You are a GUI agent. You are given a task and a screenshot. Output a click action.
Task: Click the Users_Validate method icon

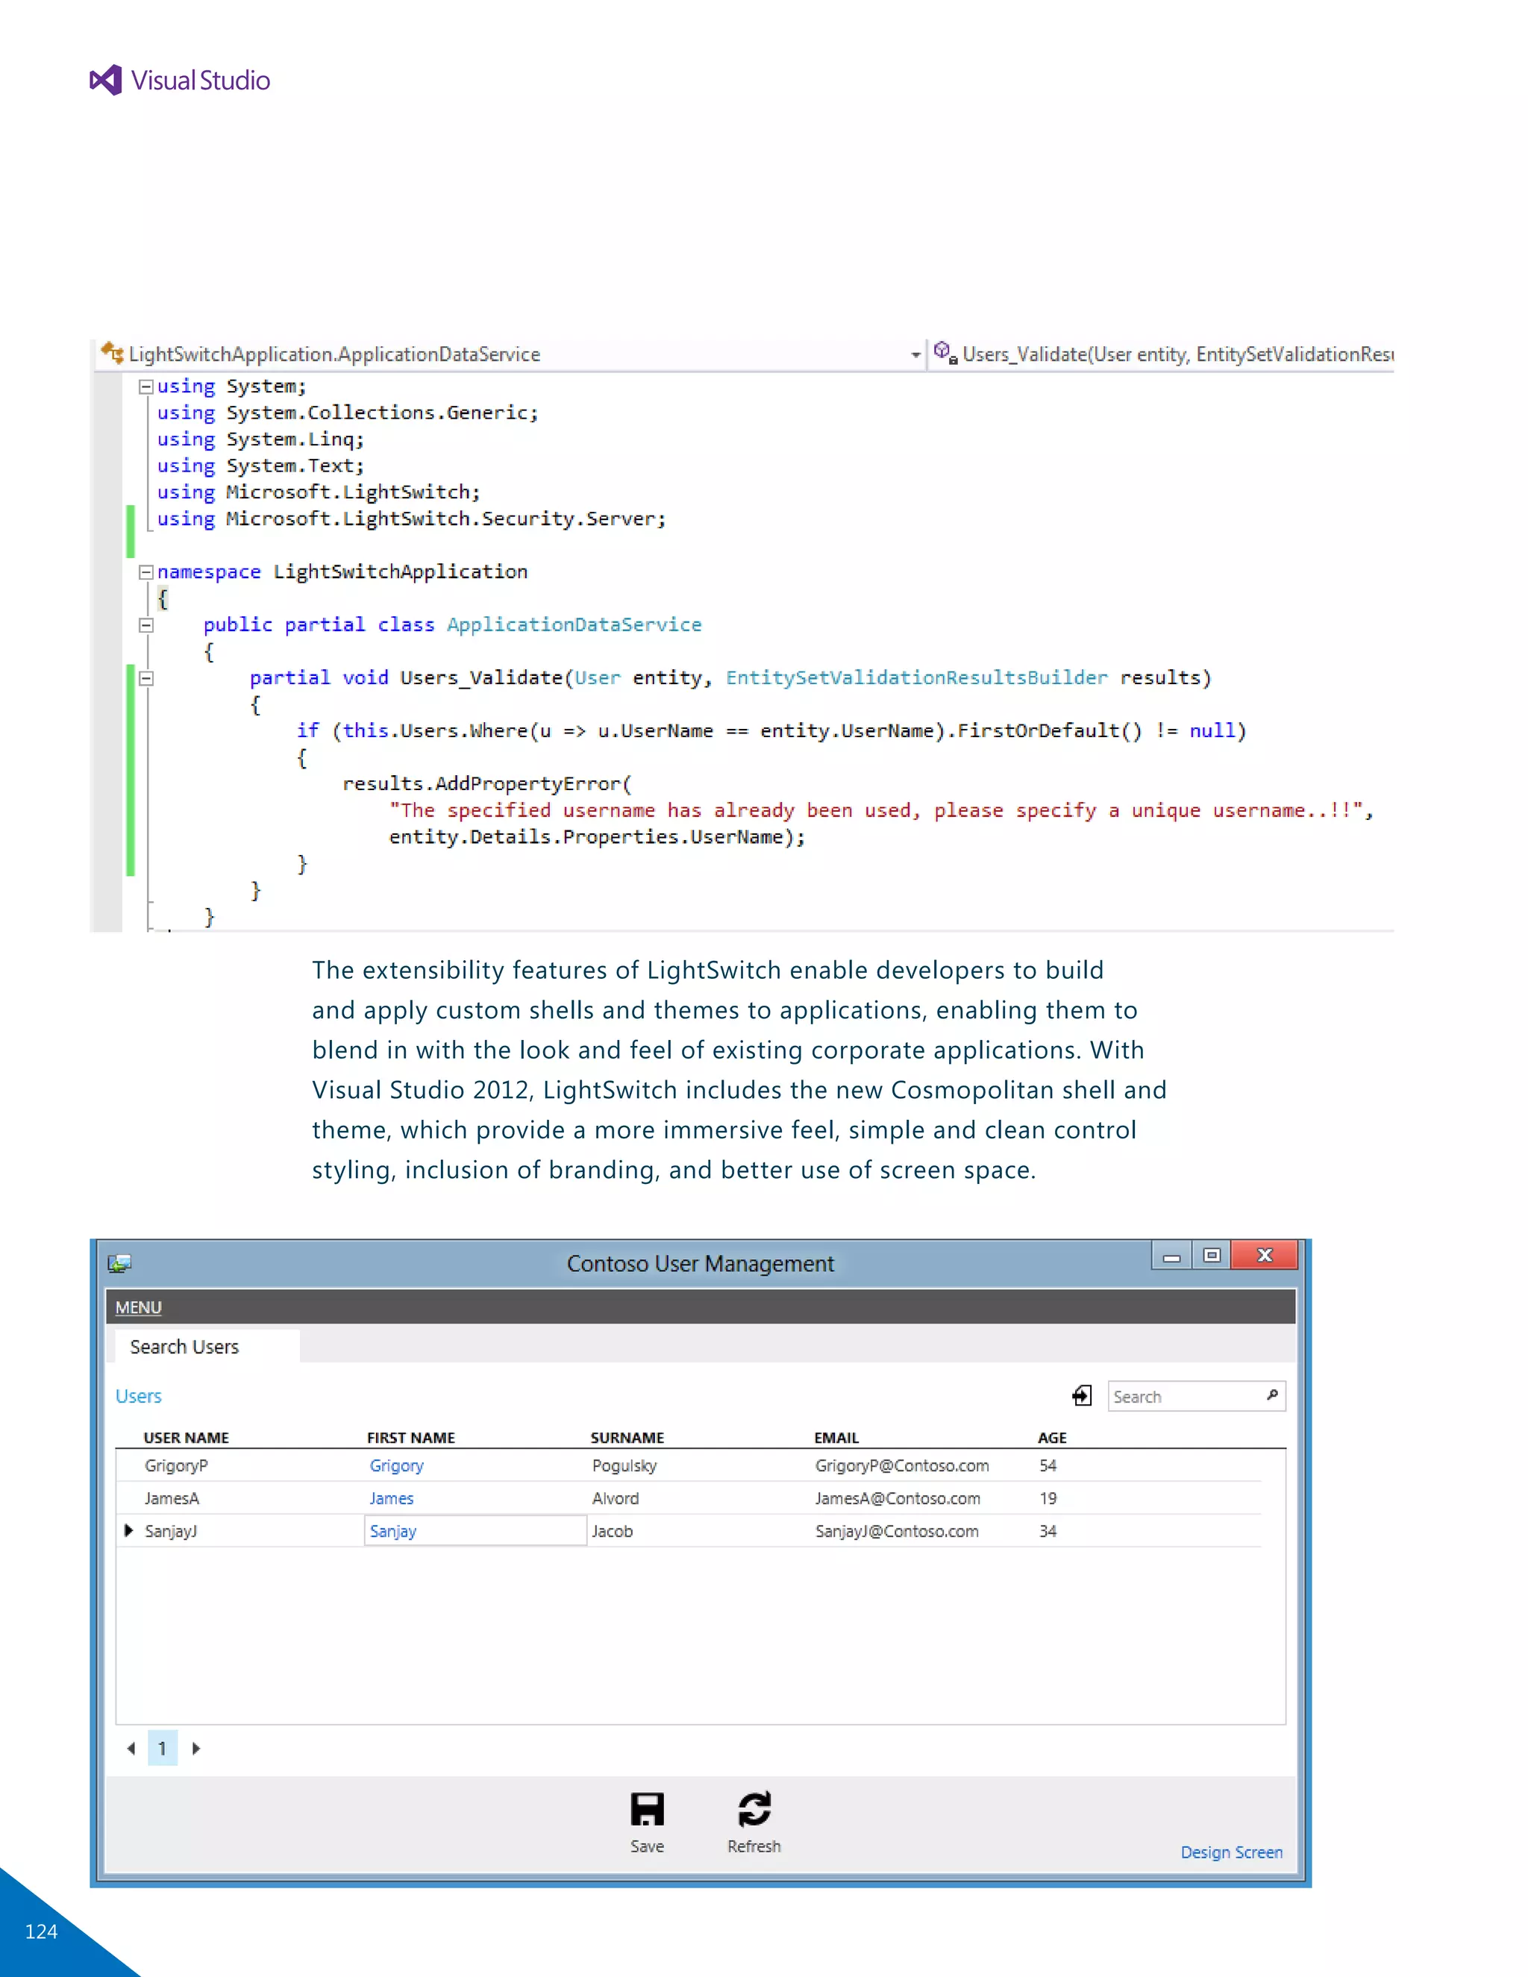click(945, 353)
